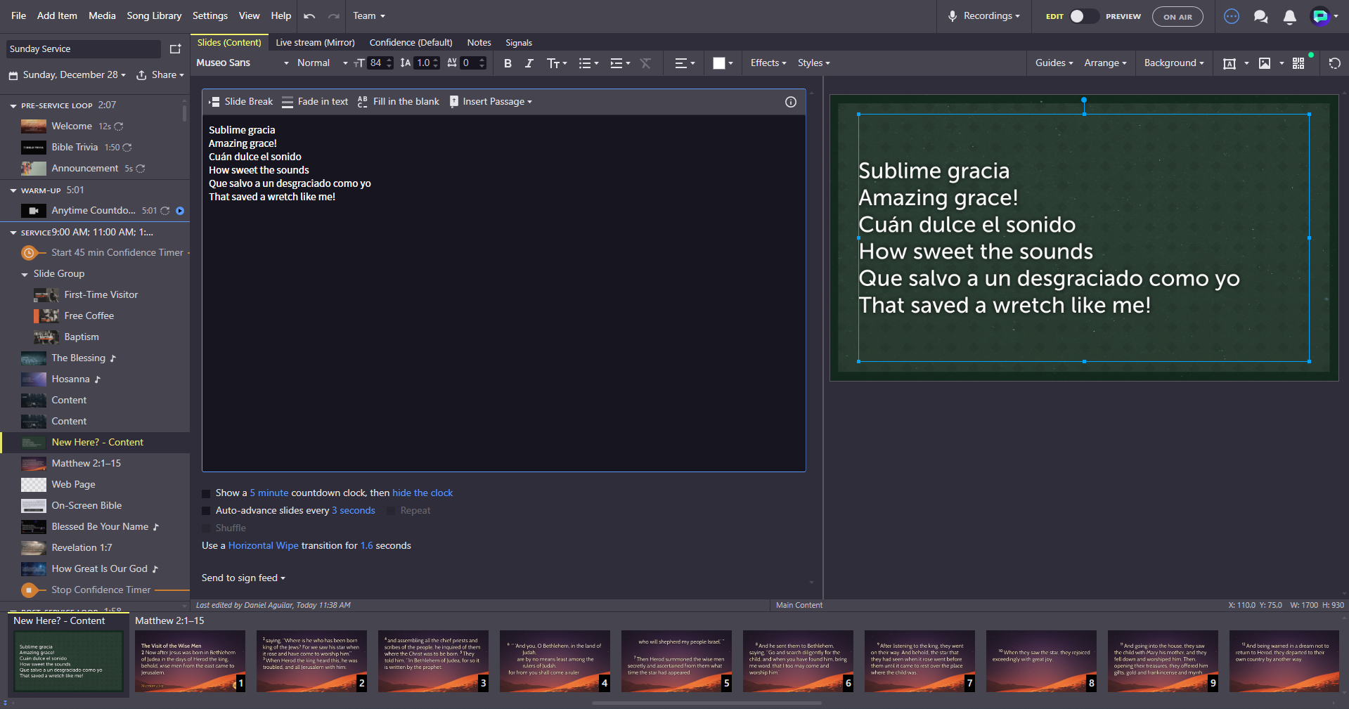The width and height of the screenshot is (1349, 709).
Task: Open the notifications bell
Action: (1289, 17)
